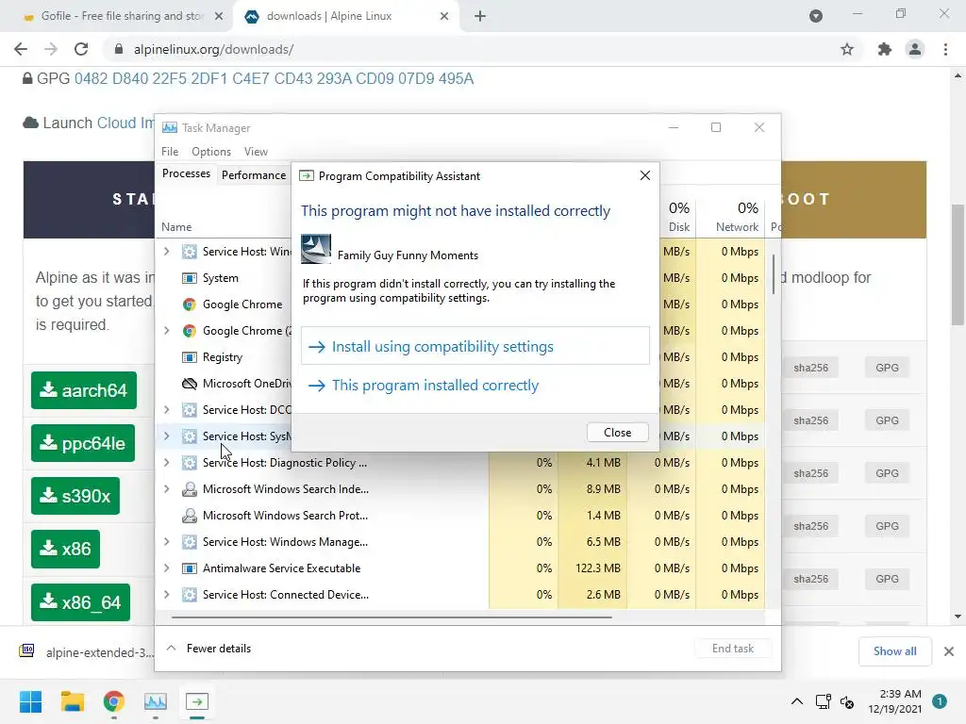Viewport: 966px width, 724px height.
Task: Expand Service Host: SysMain row
Action: pos(166,436)
